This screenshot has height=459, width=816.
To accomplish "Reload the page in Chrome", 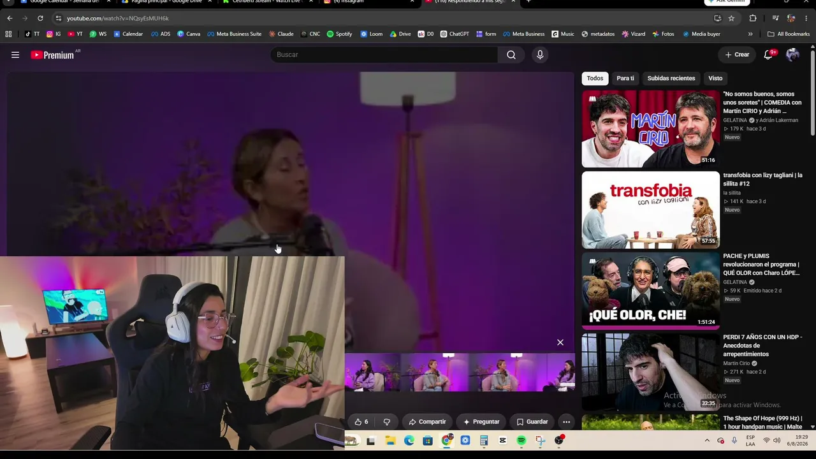I will point(40,18).
